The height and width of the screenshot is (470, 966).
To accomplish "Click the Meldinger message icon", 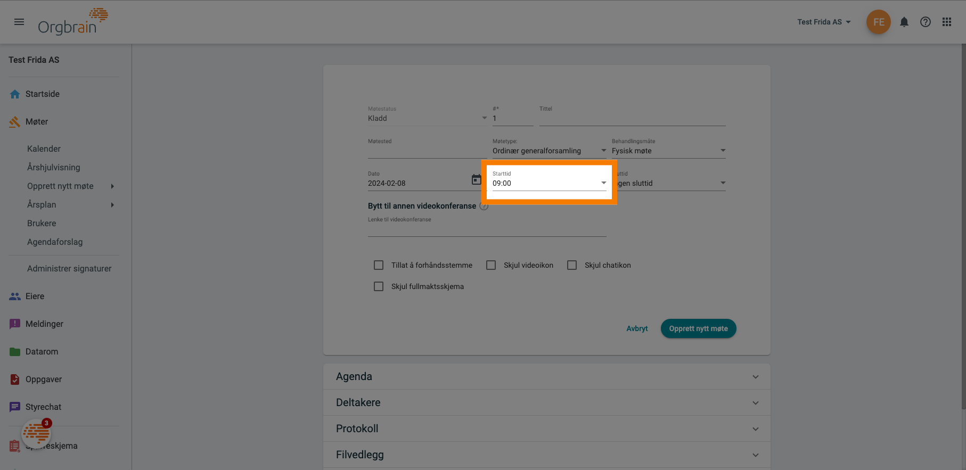I will [15, 324].
